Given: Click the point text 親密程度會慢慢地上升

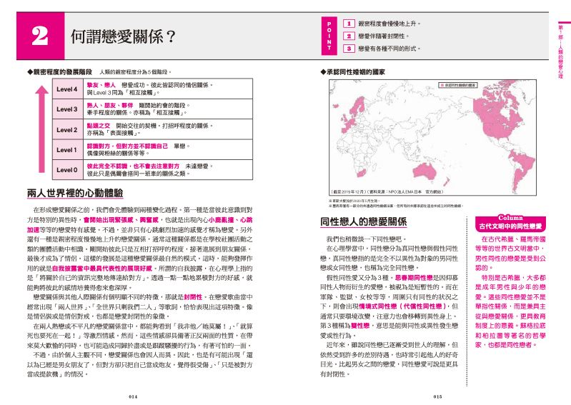Looking at the screenshot, I should 388,24.
